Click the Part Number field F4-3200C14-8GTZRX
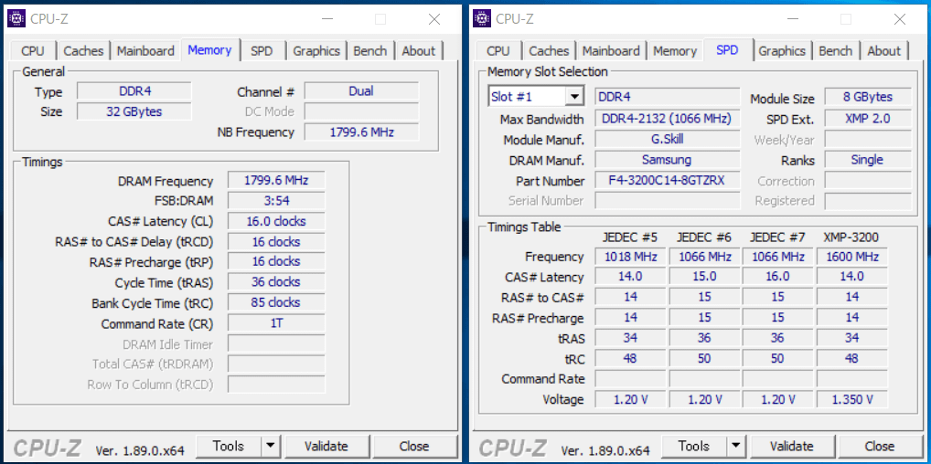The width and height of the screenshot is (931, 464). (x=667, y=181)
